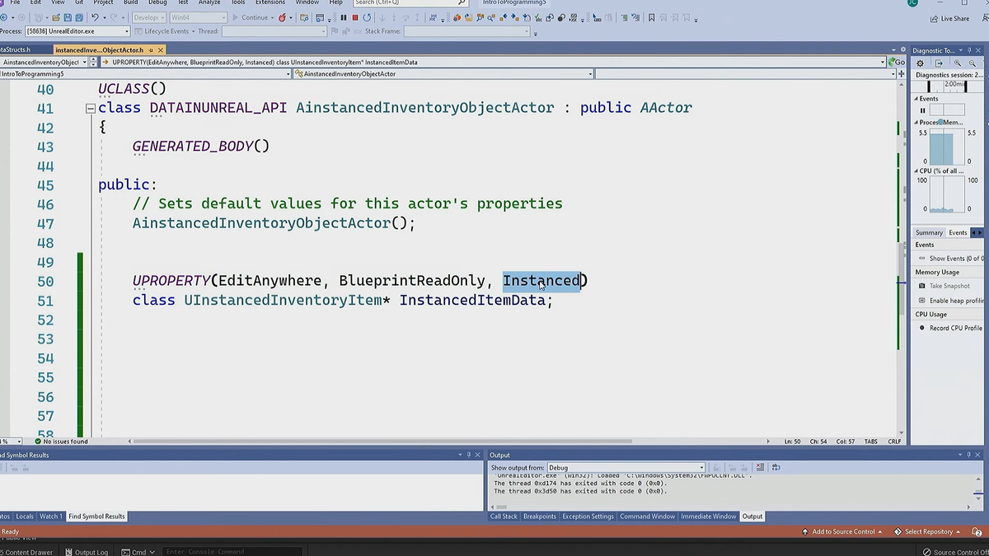Open the Win64 platform dropdown
Viewport: 989px width, 556px height.
pyautogui.click(x=198, y=17)
